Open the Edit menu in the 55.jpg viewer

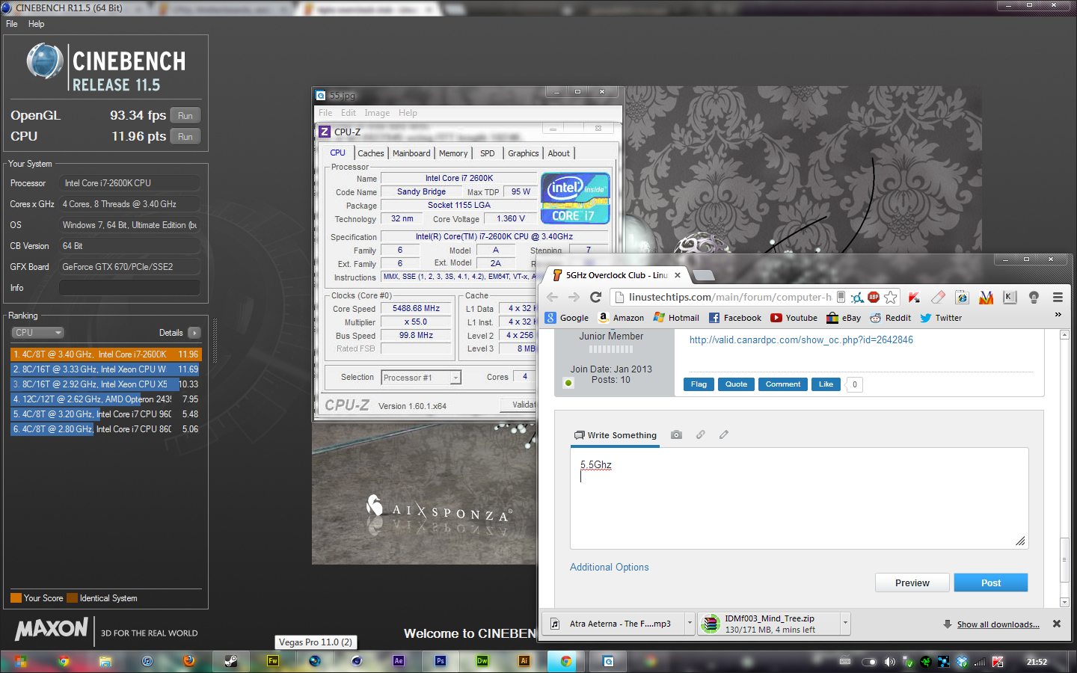coord(349,113)
